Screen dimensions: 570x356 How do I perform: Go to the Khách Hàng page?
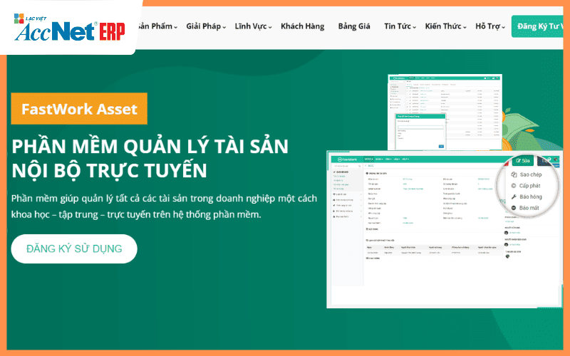point(302,26)
